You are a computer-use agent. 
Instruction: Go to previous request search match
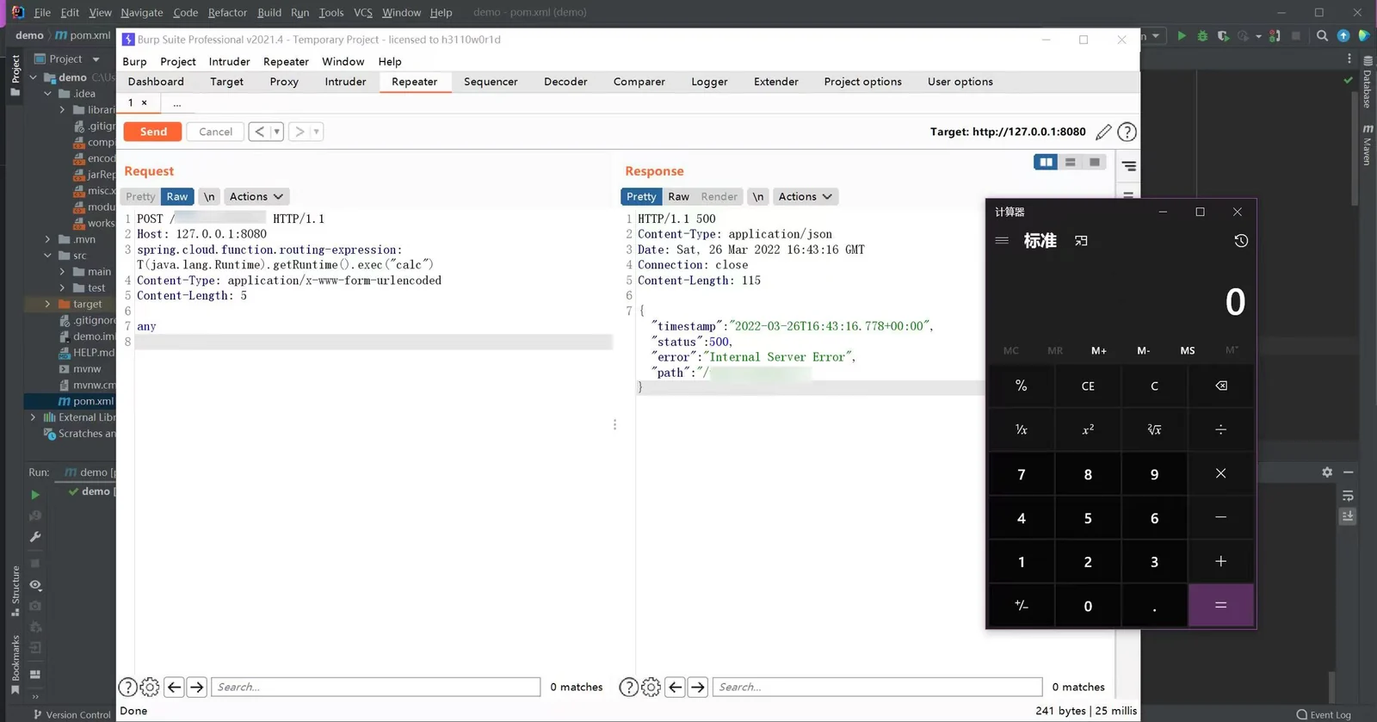point(174,687)
